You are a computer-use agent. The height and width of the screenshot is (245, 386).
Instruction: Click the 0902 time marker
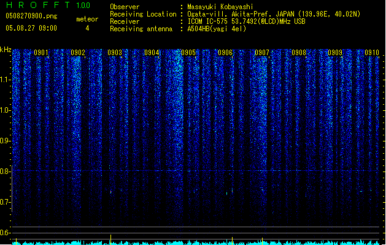click(x=78, y=53)
